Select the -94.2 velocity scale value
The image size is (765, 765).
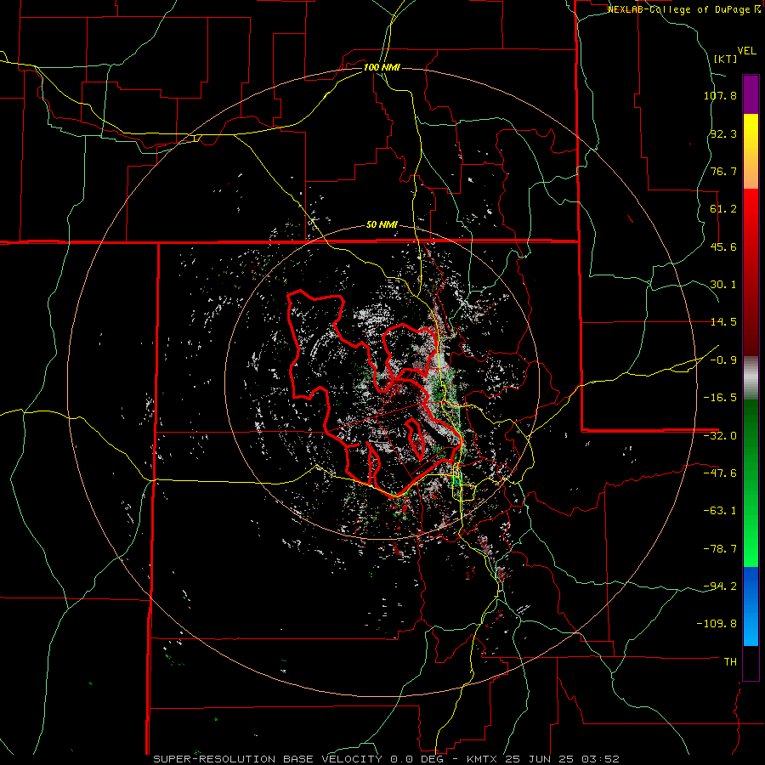pos(720,586)
